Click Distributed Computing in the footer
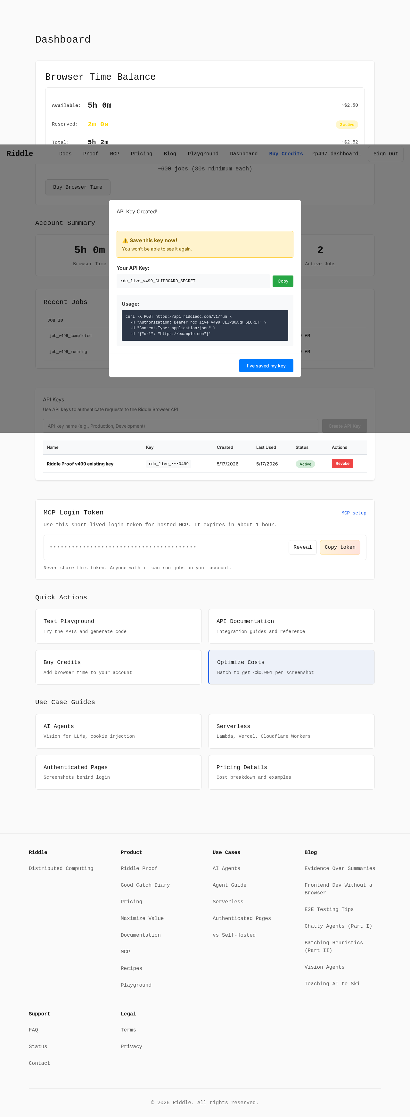 [x=61, y=868]
